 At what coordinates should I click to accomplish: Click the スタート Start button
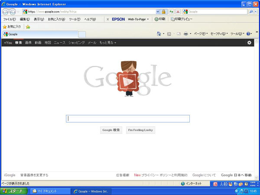(14, 191)
